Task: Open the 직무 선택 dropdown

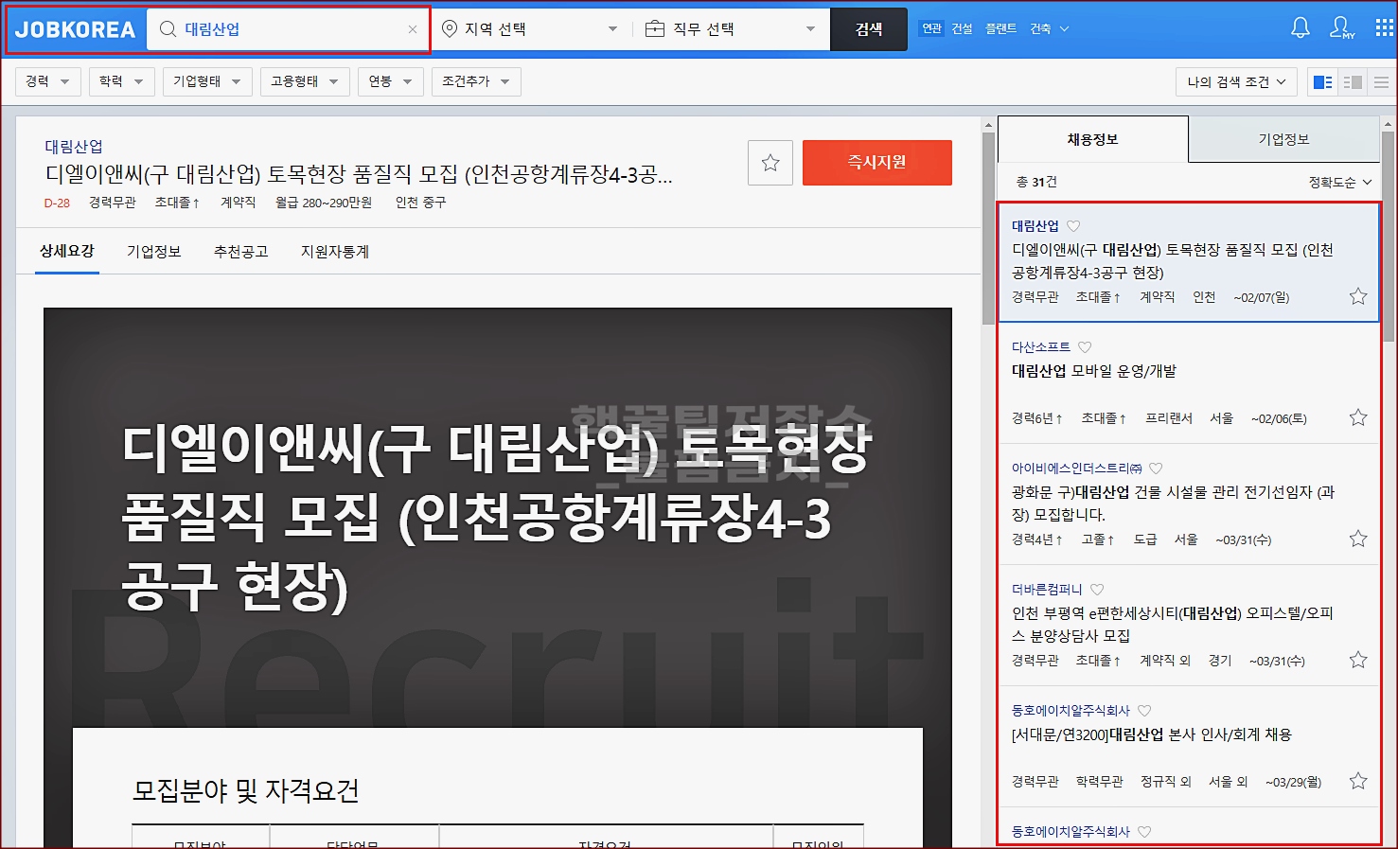Action: pos(730,29)
